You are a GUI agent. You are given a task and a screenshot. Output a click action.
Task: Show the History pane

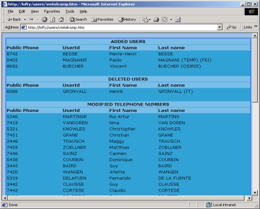click(127, 20)
